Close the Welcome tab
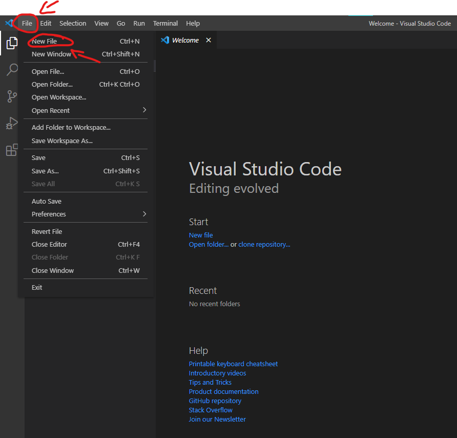 coord(209,40)
